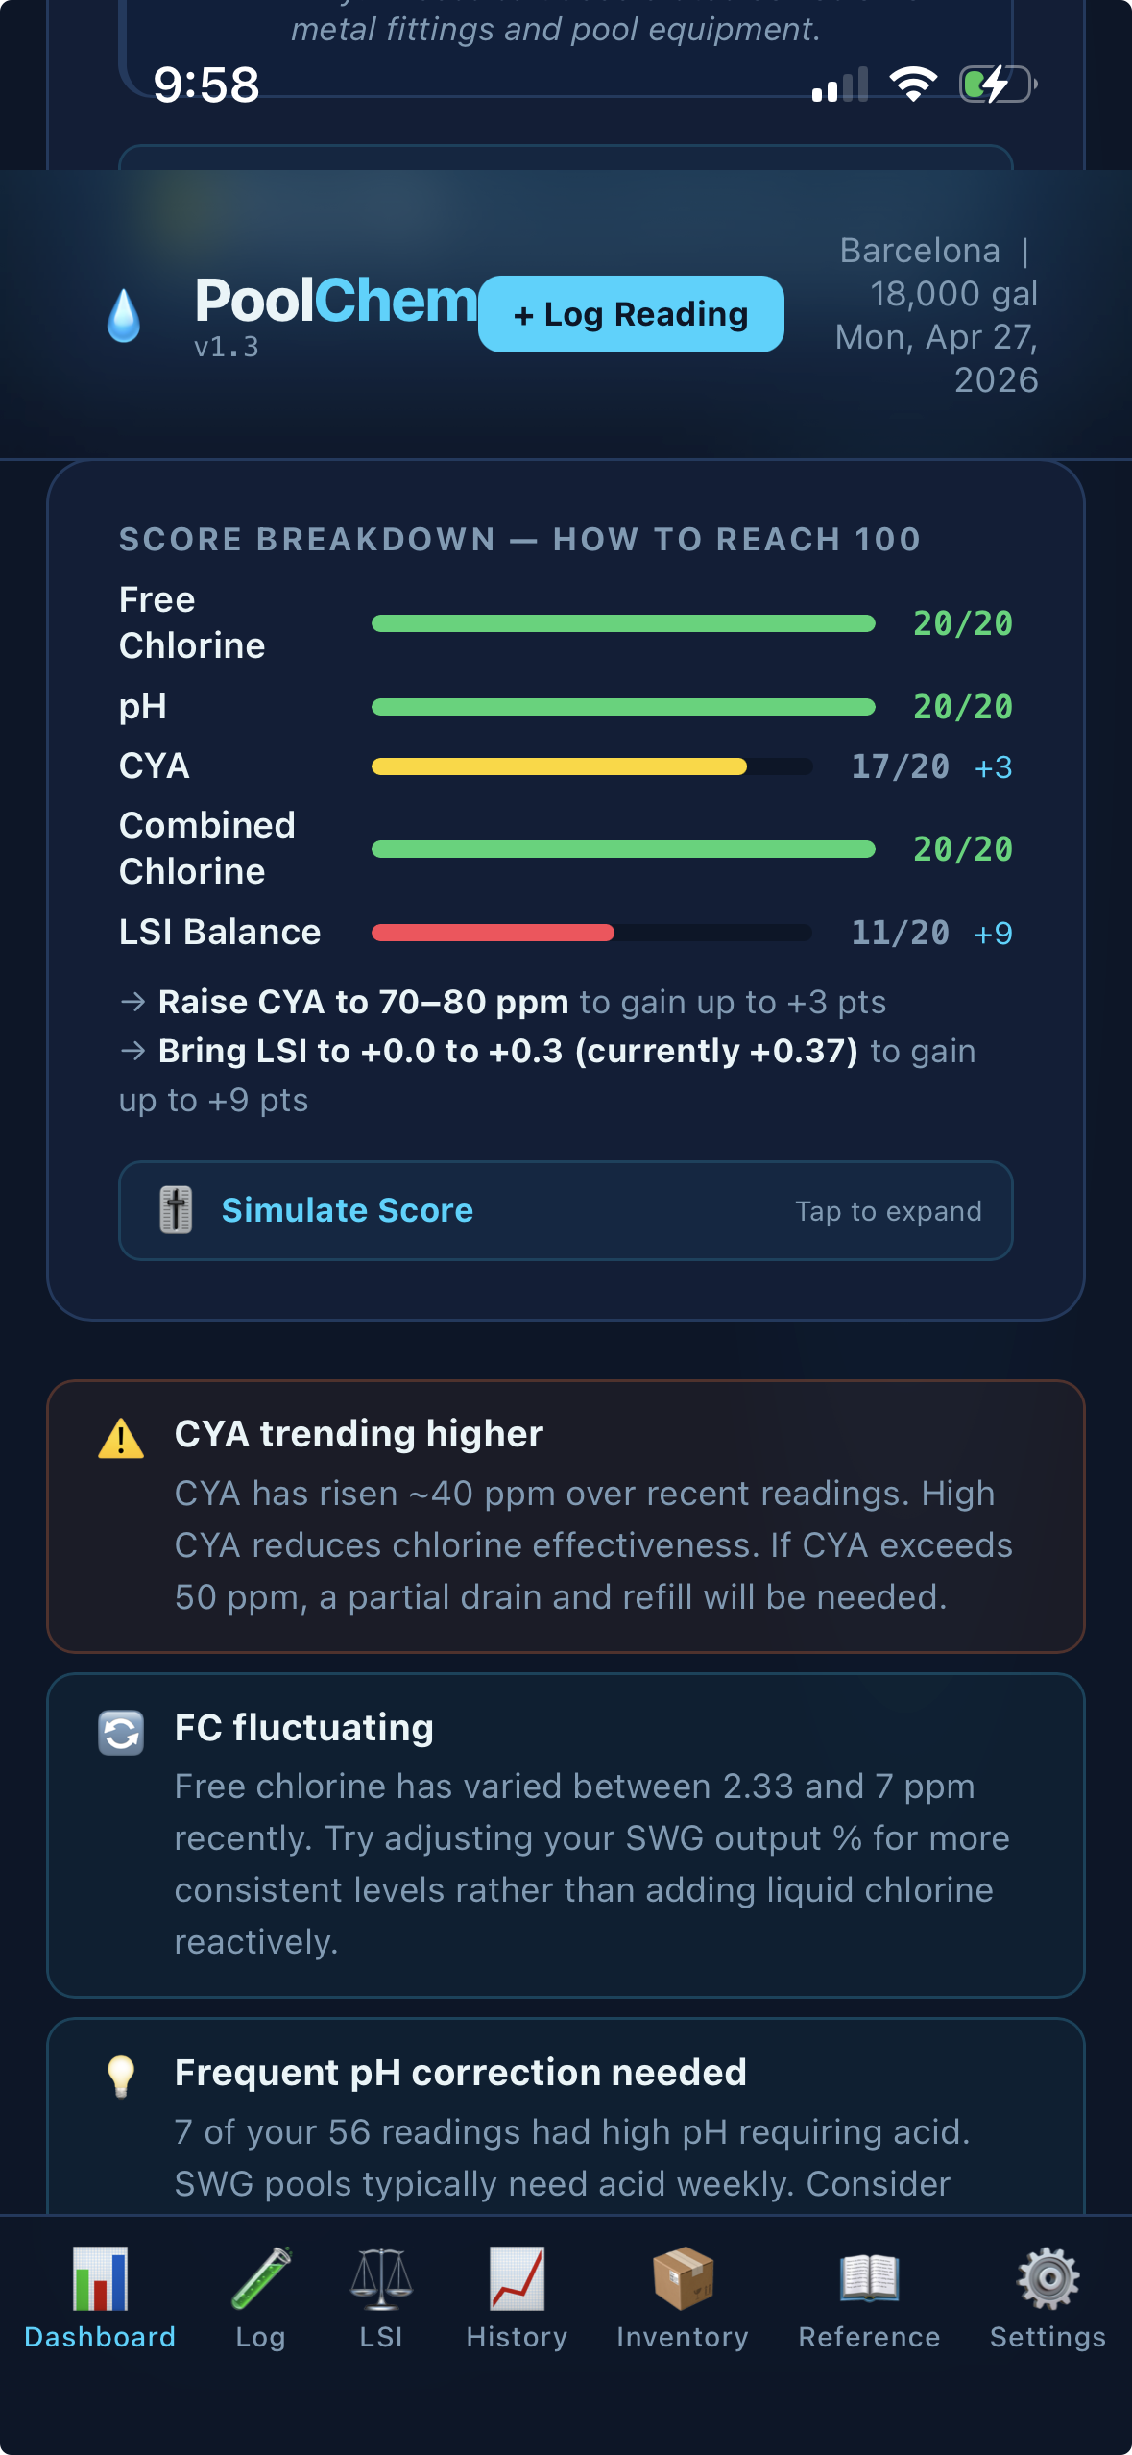Open the Settings gear icon
This screenshot has width=1132, height=2455.
coord(1048,2278)
